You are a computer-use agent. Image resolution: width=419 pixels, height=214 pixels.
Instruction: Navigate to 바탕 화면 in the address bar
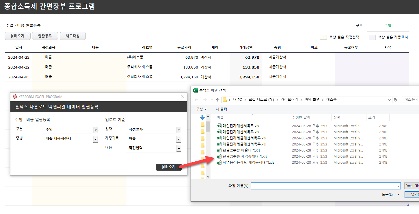pyautogui.click(x=312, y=100)
